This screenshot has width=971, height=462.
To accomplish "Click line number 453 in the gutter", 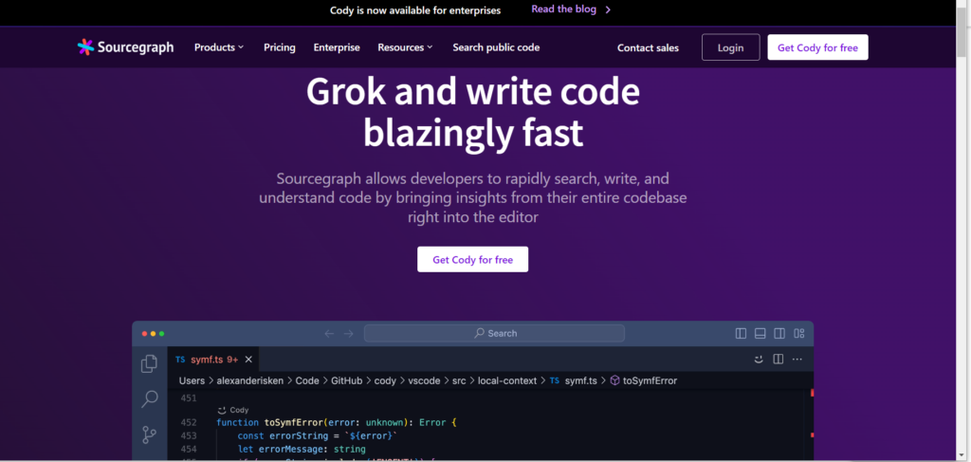I will point(189,436).
